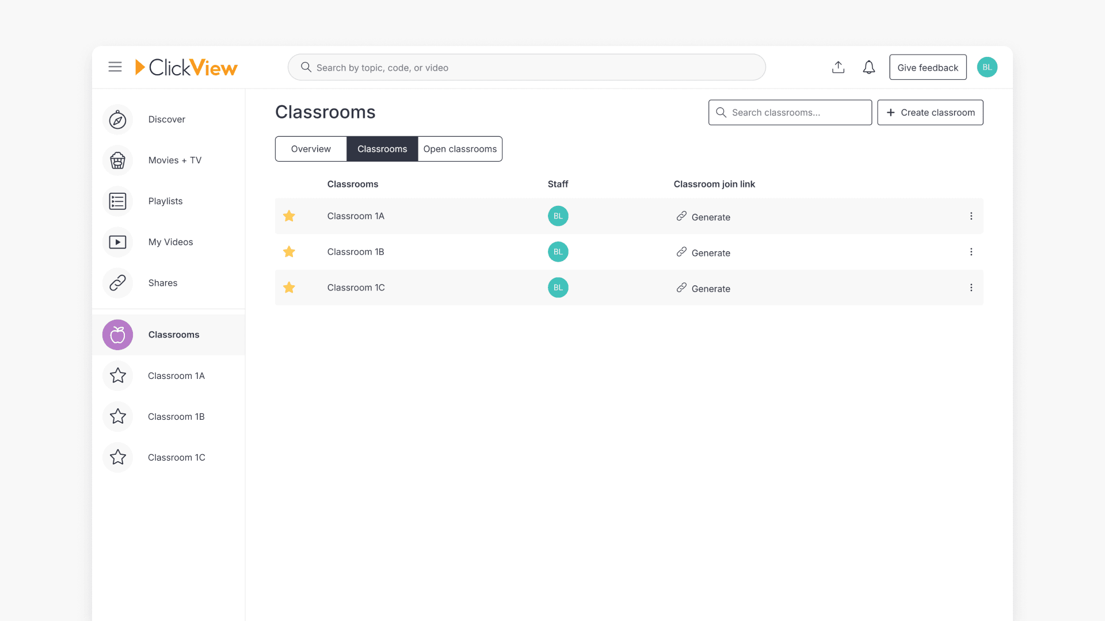Click the Staff column header

(558, 184)
